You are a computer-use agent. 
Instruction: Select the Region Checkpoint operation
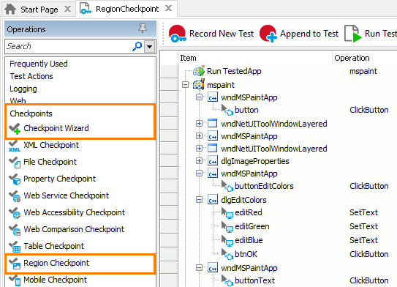[x=80, y=263]
